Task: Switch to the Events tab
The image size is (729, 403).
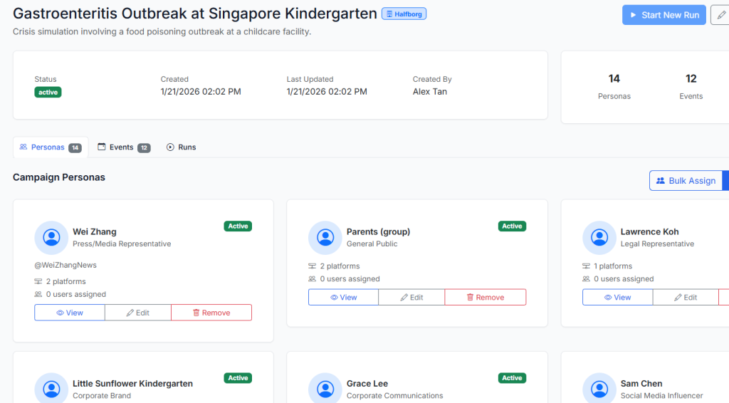Action: pos(123,147)
